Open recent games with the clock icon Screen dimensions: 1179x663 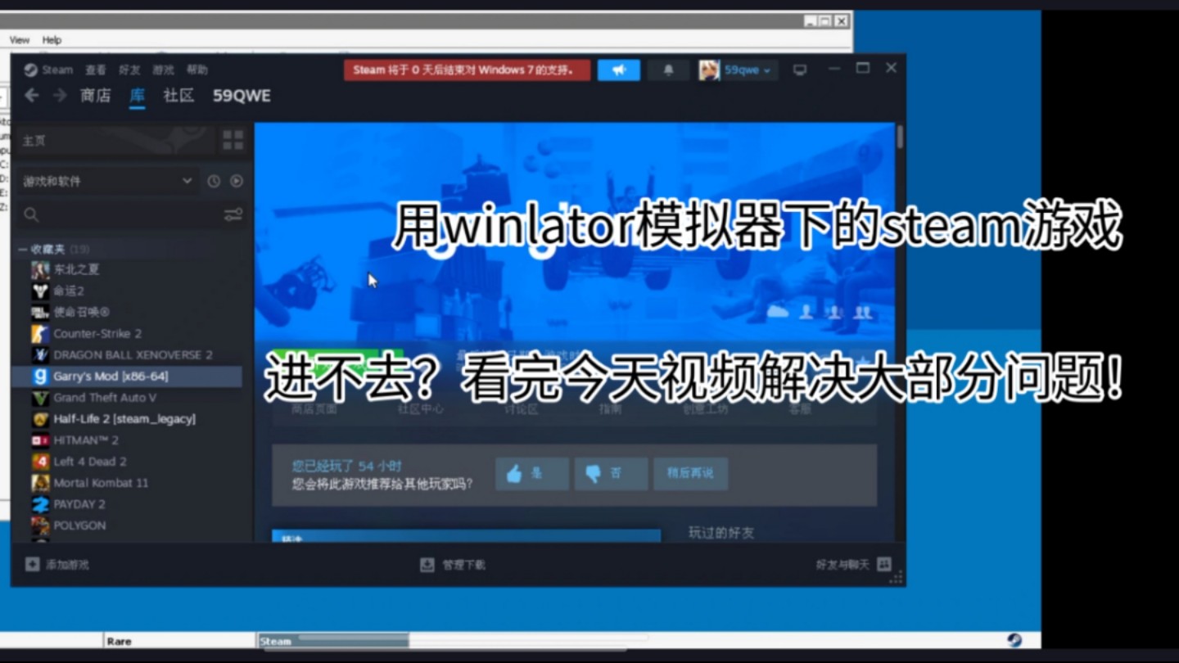[x=213, y=181]
